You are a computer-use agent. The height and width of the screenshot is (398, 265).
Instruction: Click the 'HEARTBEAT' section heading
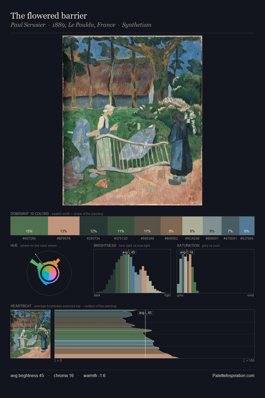pos(21,306)
